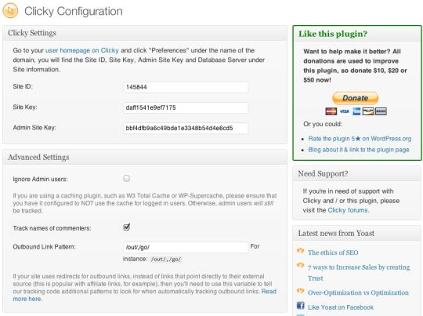This screenshot has width=423, height=316.
Task: Open 'The ethics of SEO' news article
Action: (333, 252)
